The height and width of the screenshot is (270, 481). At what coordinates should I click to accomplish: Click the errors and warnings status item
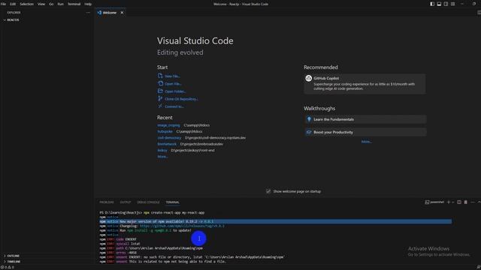coord(8,267)
